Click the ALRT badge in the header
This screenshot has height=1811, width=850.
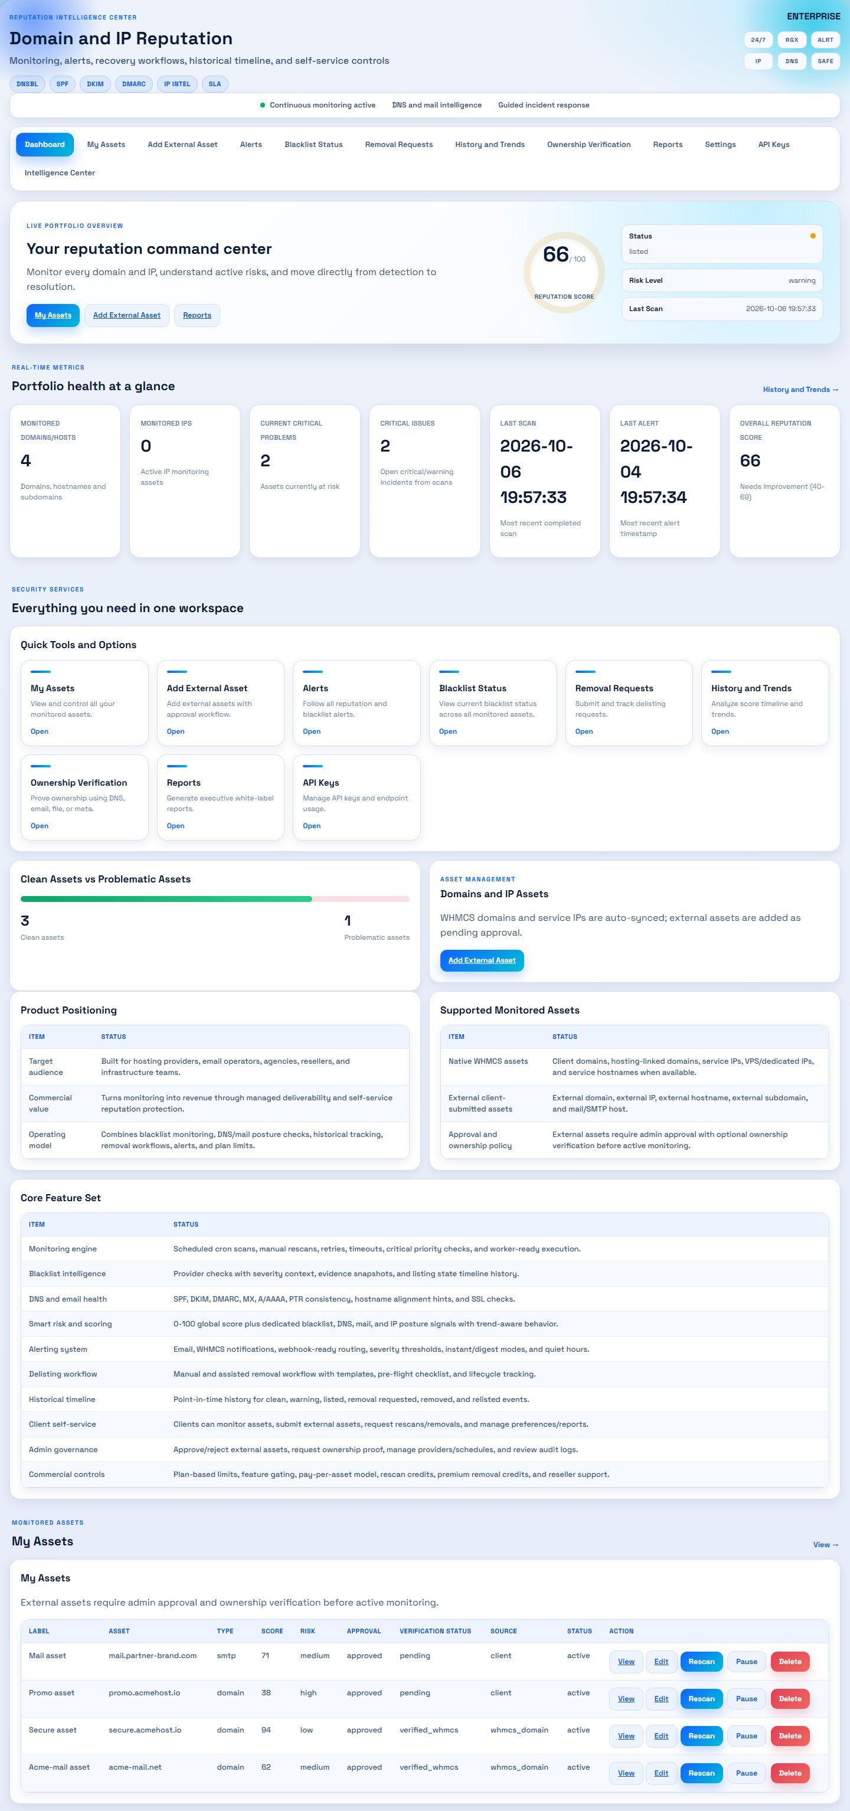point(825,40)
